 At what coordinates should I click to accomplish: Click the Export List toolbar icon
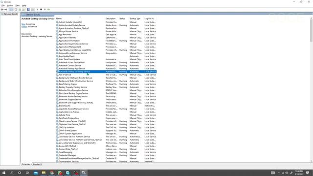pyautogui.click(x=23, y=10)
